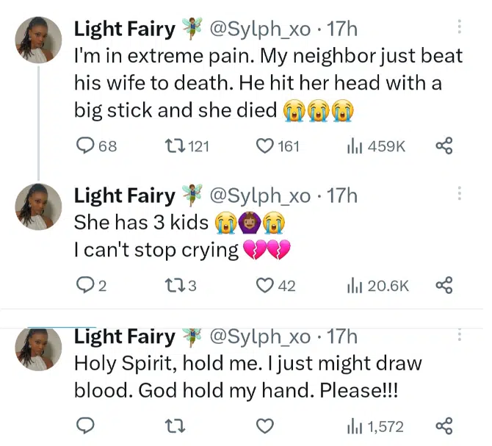492x446 pixels.
Task: Share the 'God hold my hand' tweet
Action: click(444, 426)
